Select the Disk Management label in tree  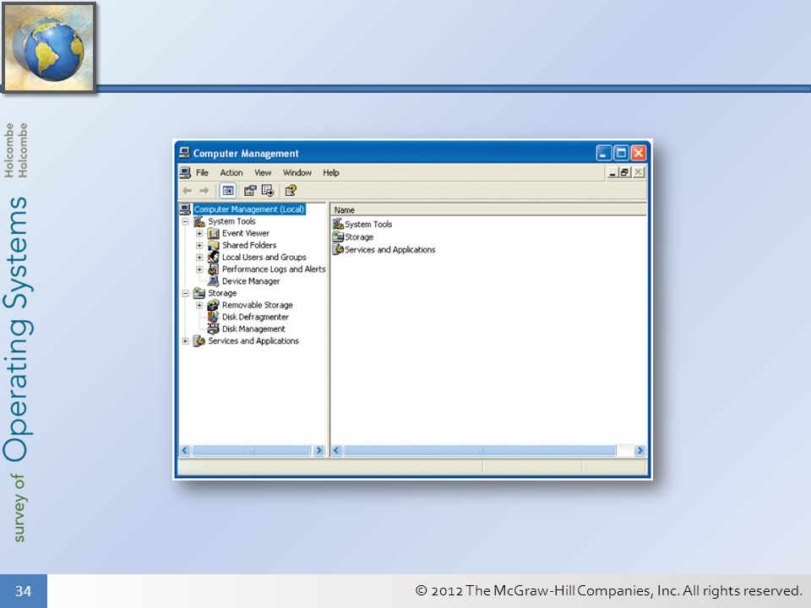click(x=253, y=328)
